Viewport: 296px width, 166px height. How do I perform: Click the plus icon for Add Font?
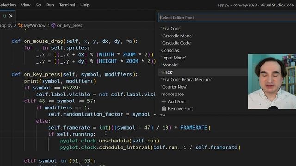164,101
